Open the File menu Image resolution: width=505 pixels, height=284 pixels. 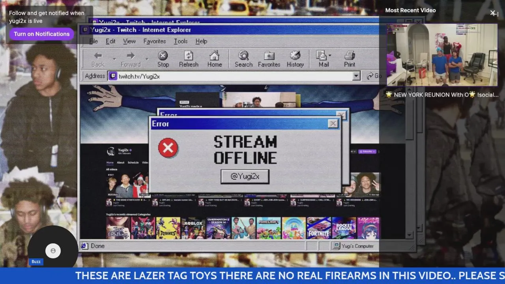click(94, 41)
